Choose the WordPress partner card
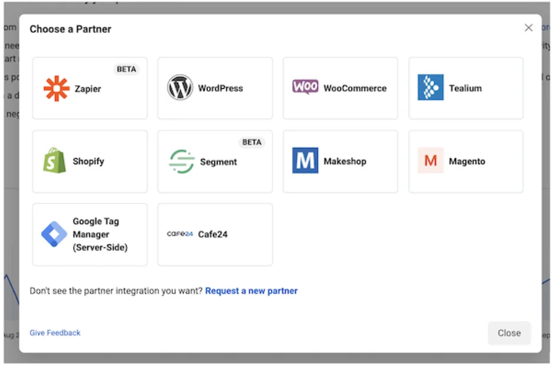 point(214,87)
